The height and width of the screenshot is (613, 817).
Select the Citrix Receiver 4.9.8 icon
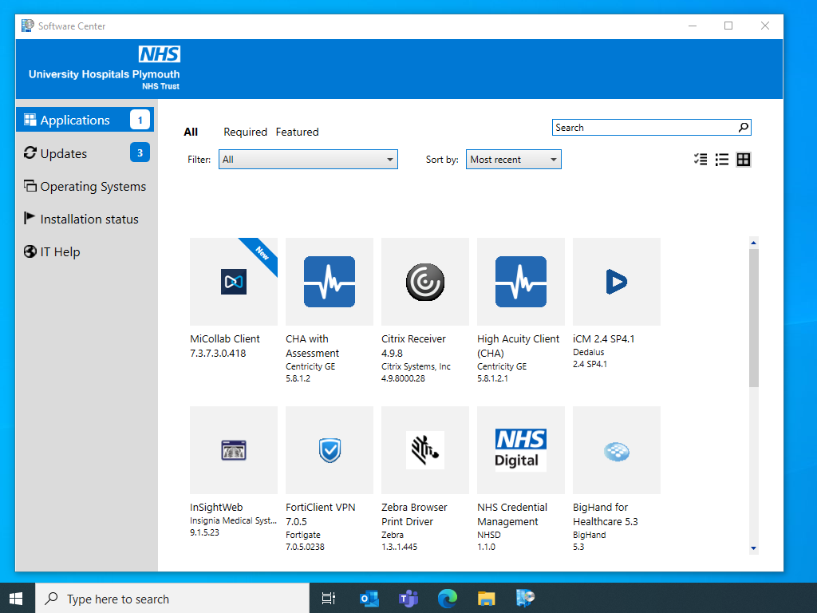point(425,282)
